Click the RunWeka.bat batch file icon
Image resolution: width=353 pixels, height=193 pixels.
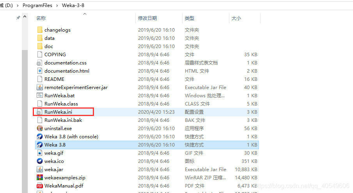coord(40,95)
